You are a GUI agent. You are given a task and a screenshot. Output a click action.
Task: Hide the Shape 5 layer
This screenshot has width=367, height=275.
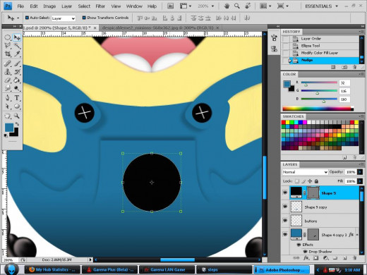click(285, 192)
